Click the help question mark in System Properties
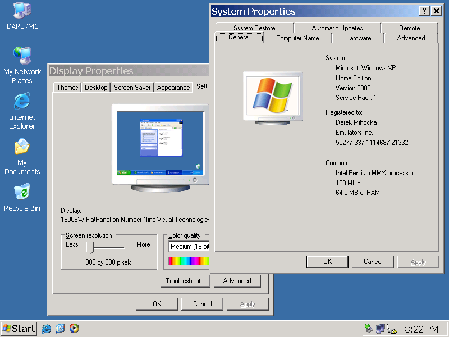Screen dimensions: 449x337 click(x=424, y=11)
